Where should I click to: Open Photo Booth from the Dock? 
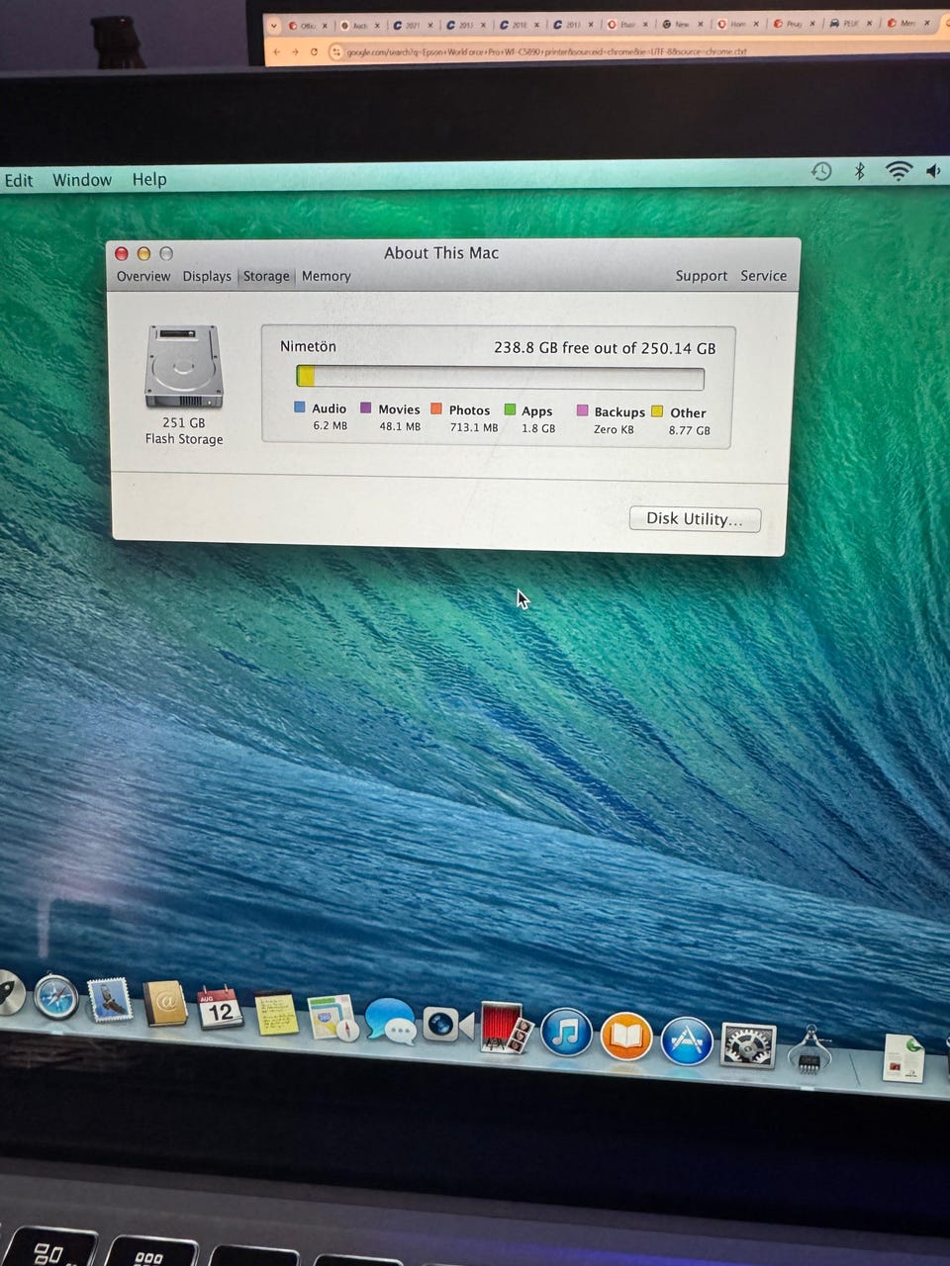pos(507,1029)
